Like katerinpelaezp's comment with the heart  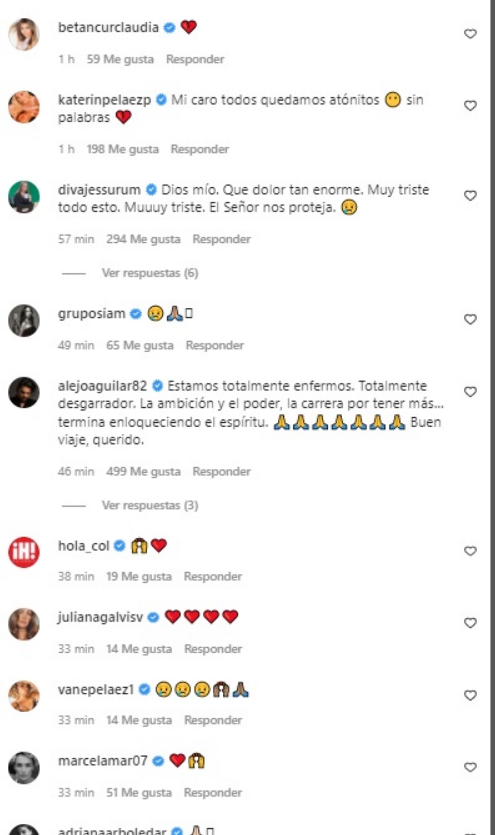pos(470,106)
